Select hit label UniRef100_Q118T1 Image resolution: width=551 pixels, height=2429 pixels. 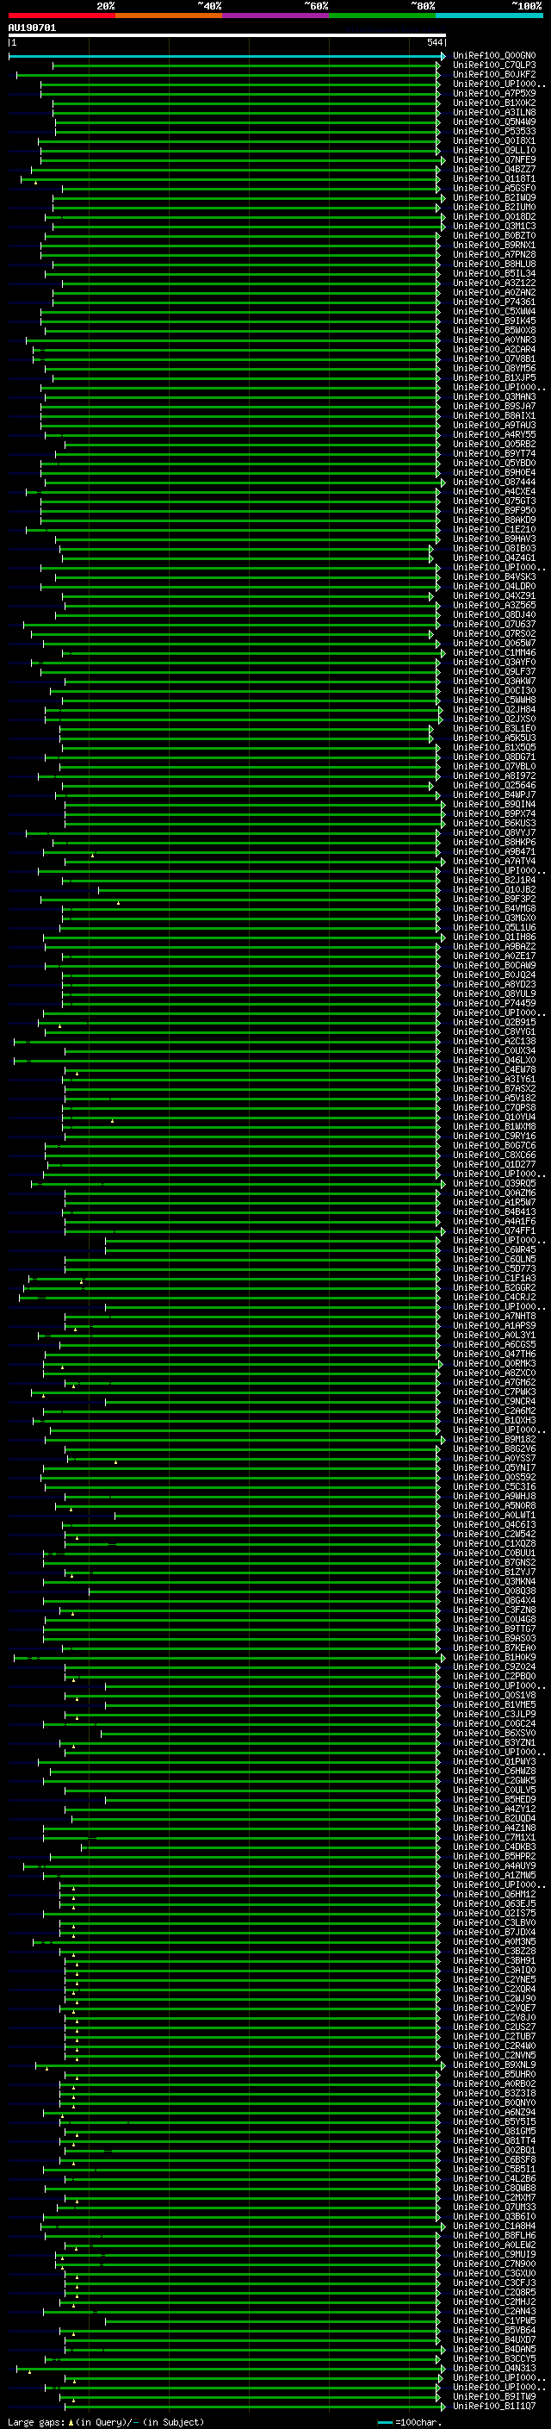click(494, 179)
